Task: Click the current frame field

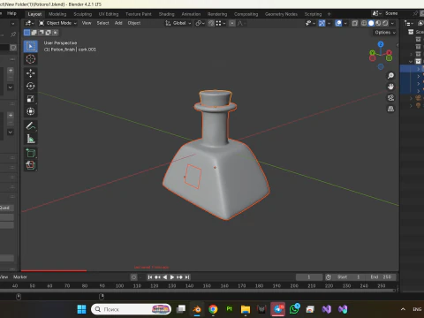Action: tap(309, 277)
